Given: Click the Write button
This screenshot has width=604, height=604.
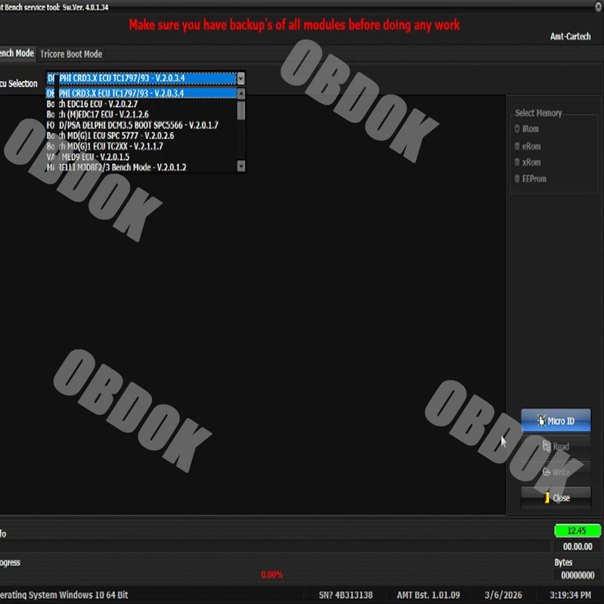Looking at the screenshot, I should click(x=556, y=472).
